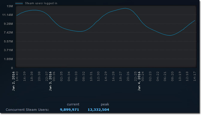The height and width of the screenshot is (115, 201).
Task: Click the 1.85M y-axis label
Action: point(8,59)
